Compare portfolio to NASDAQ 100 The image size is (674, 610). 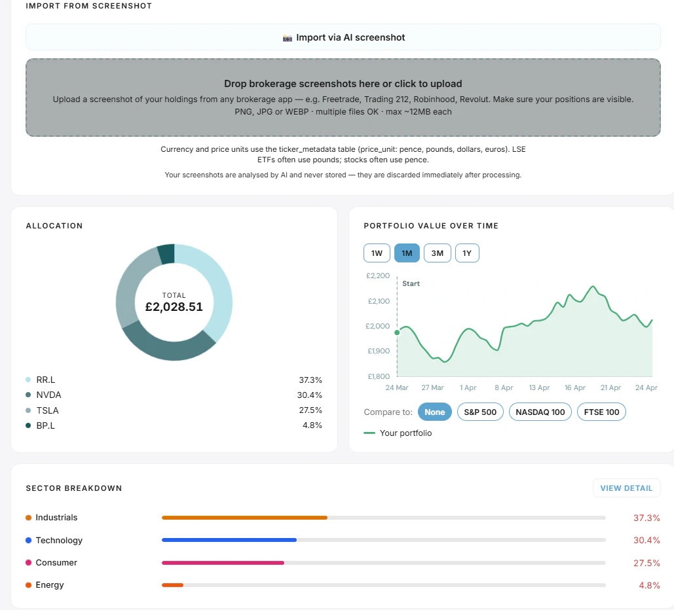(x=540, y=412)
